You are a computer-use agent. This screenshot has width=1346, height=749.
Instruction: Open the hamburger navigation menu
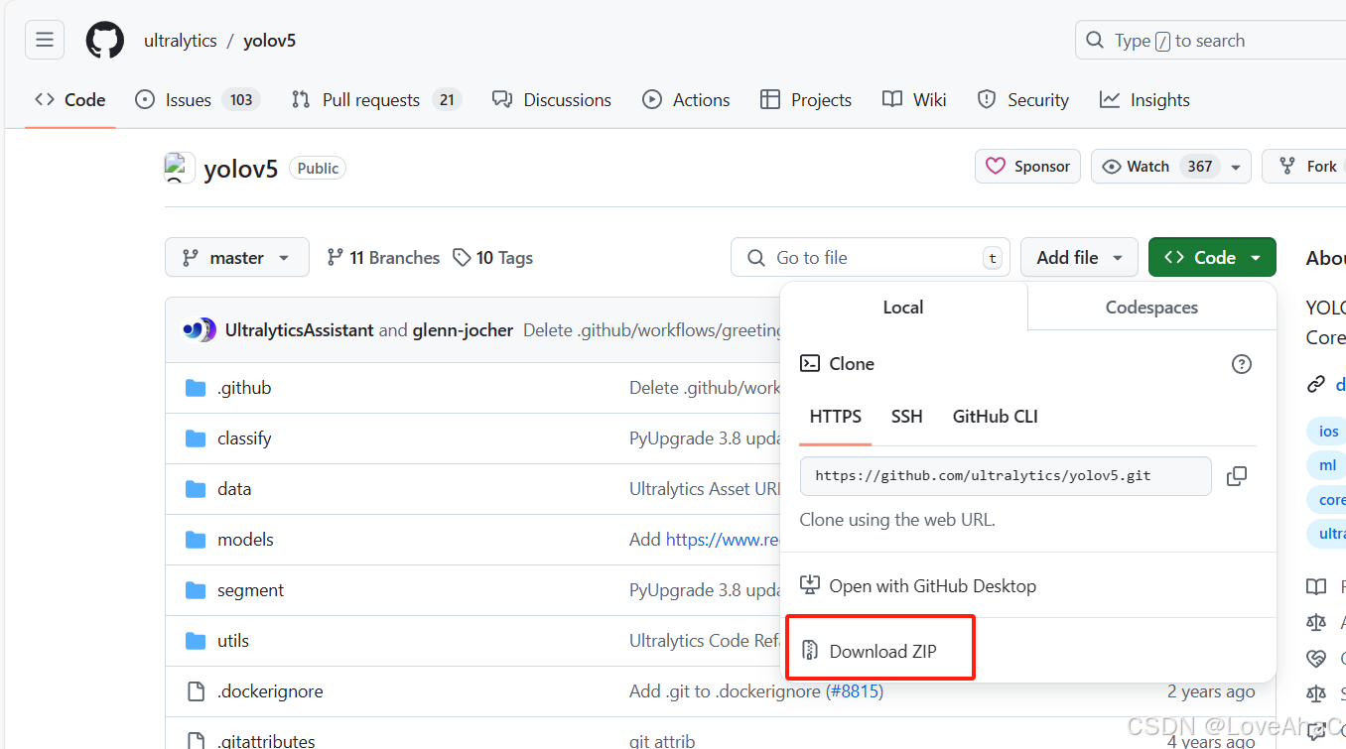45,41
